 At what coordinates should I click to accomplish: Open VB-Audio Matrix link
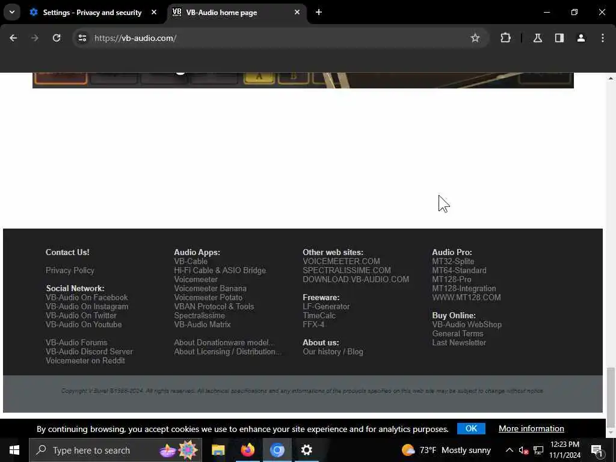click(202, 324)
